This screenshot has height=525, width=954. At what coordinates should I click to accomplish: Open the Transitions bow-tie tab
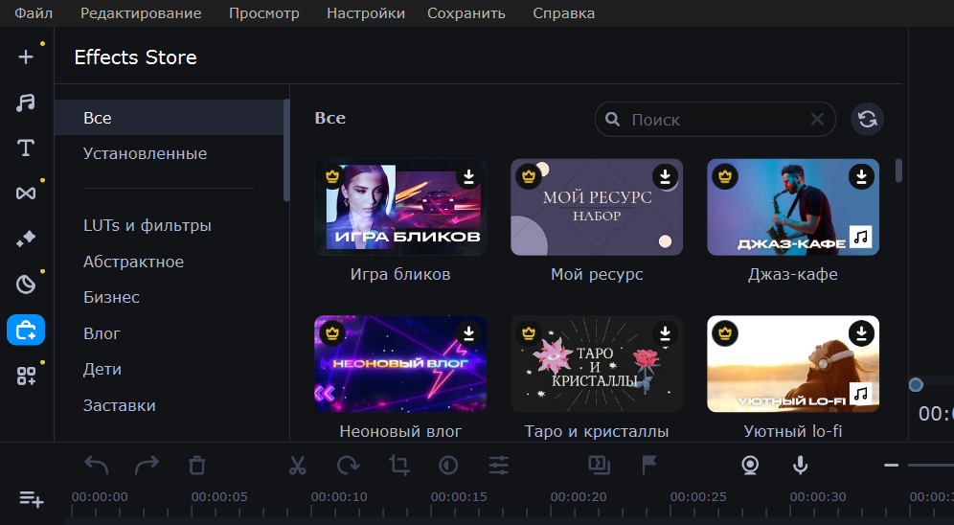pyautogui.click(x=26, y=194)
